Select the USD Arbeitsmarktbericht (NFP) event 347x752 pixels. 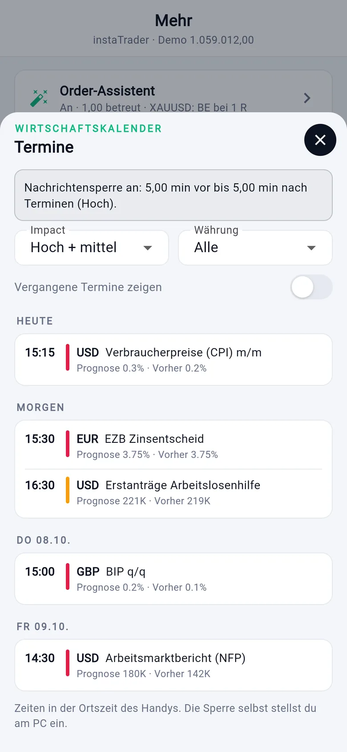pos(173,665)
